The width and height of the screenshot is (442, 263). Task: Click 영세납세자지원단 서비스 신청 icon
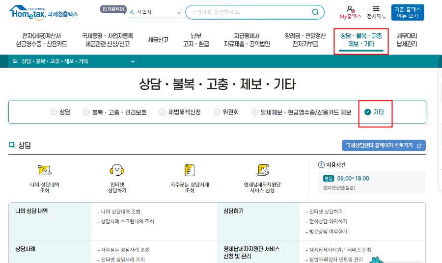pyautogui.click(x=263, y=170)
